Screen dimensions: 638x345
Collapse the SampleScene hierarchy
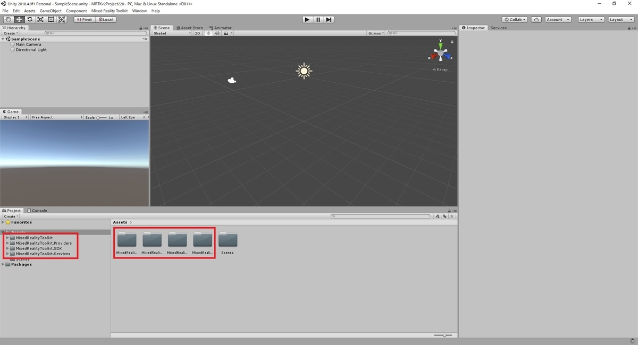click(3, 39)
